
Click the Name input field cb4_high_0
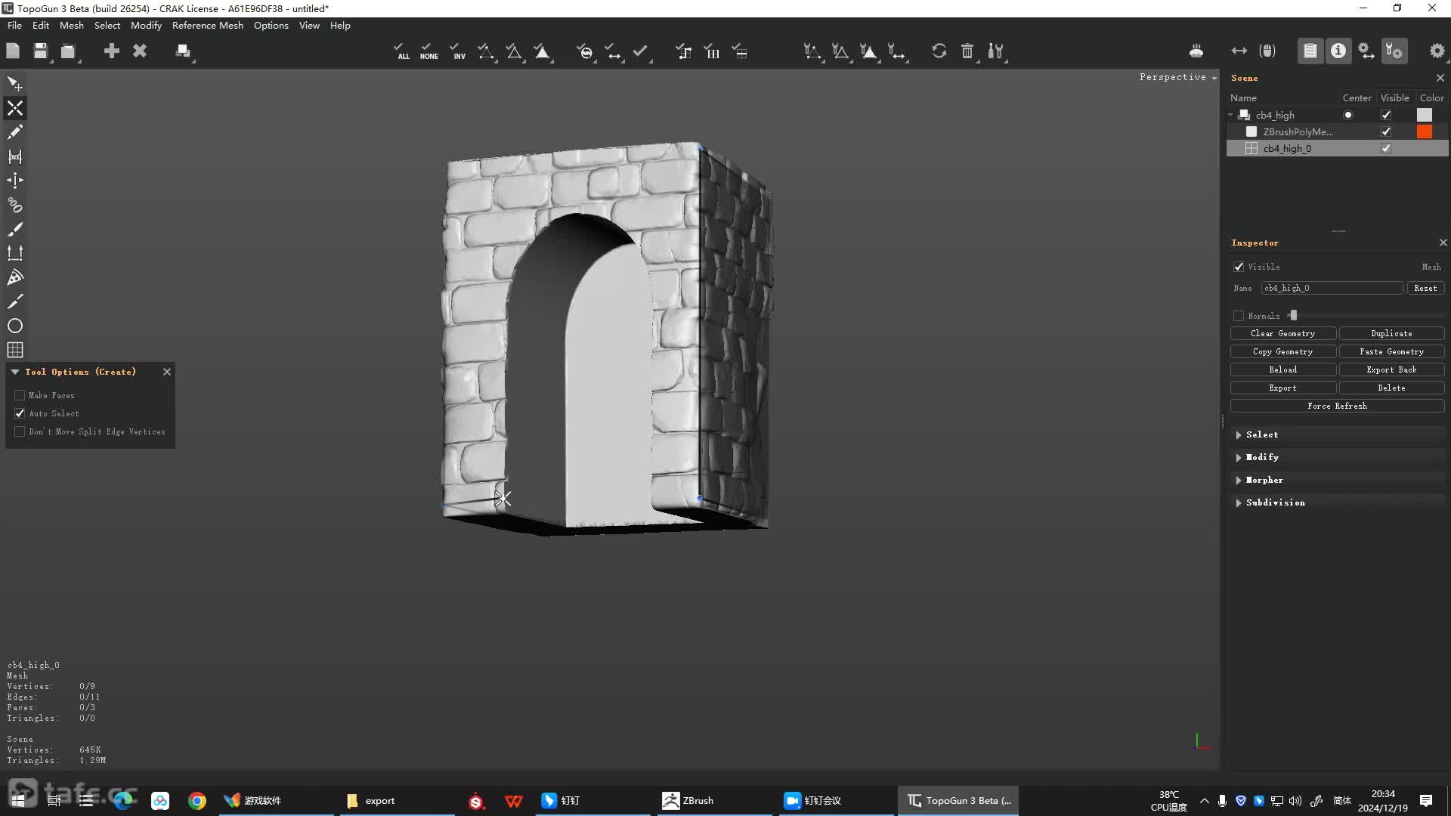tap(1332, 288)
